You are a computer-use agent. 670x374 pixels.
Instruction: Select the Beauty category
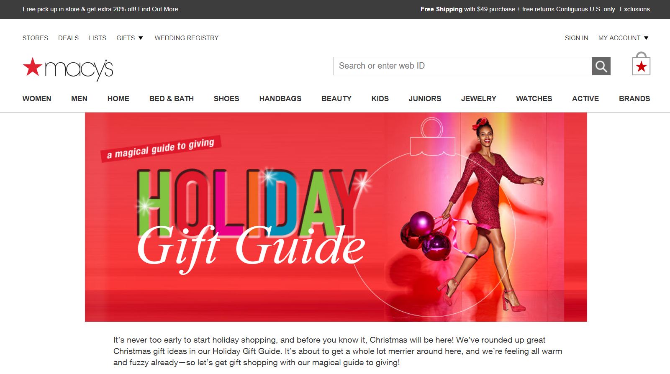click(x=336, y=99)
